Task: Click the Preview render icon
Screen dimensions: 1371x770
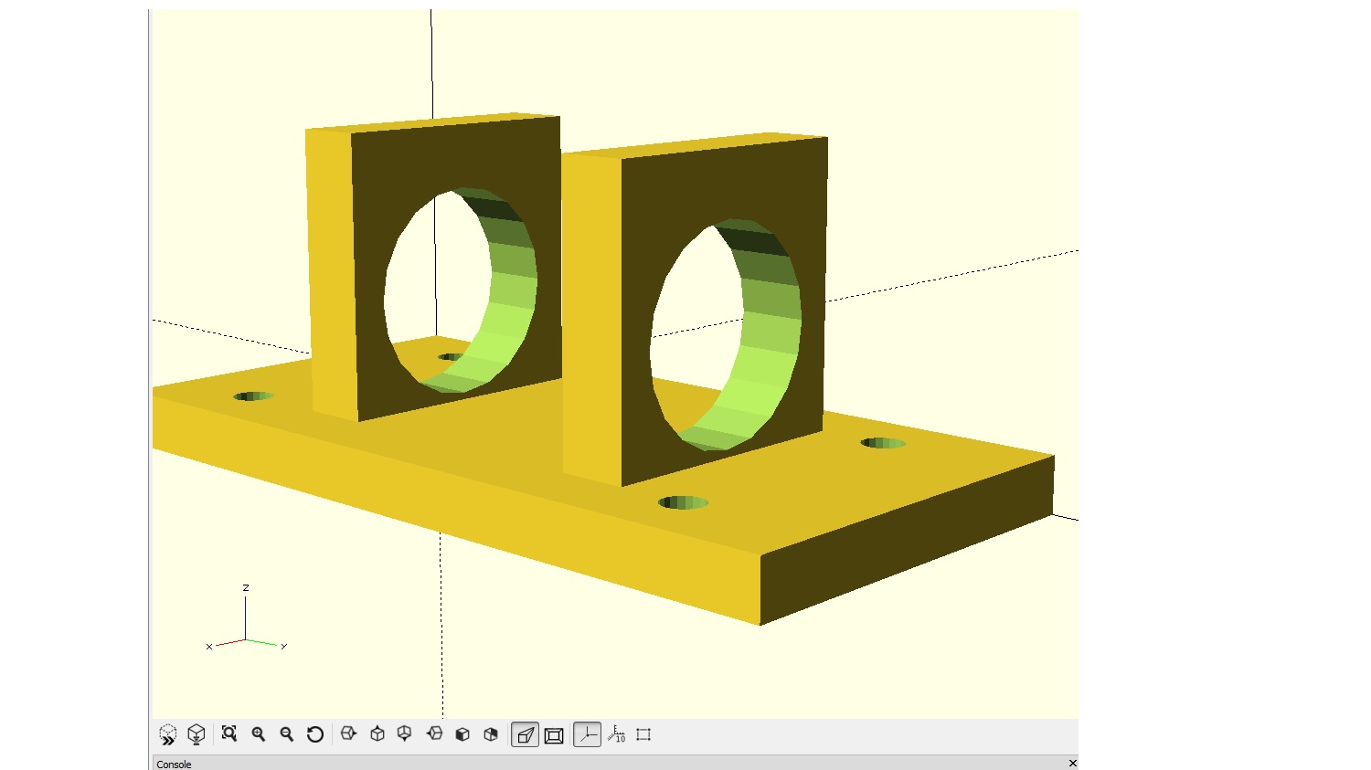Action: coord(167,734)
